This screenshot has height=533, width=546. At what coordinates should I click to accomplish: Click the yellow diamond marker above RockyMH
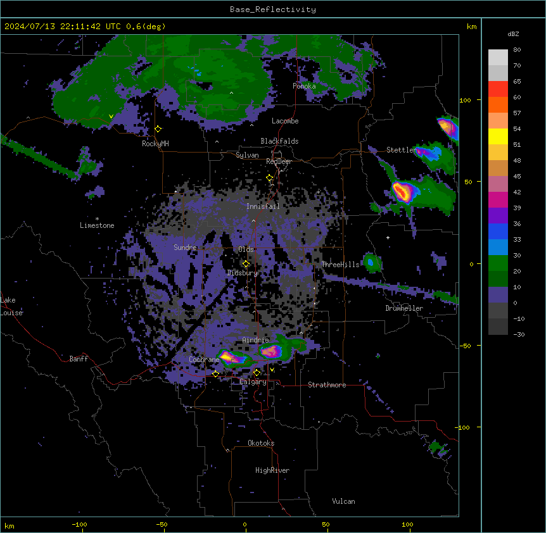(158, 129)
